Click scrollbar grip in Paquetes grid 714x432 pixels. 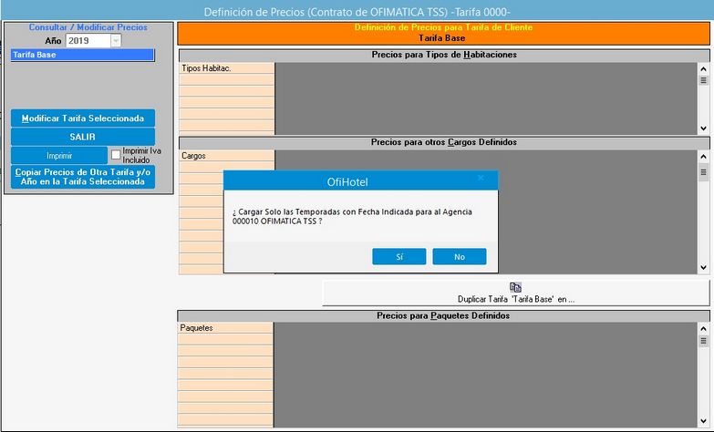click(x=703, y=341)
